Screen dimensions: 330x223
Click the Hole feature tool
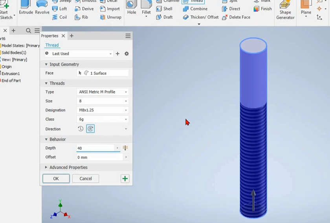[x=132, y=8]
